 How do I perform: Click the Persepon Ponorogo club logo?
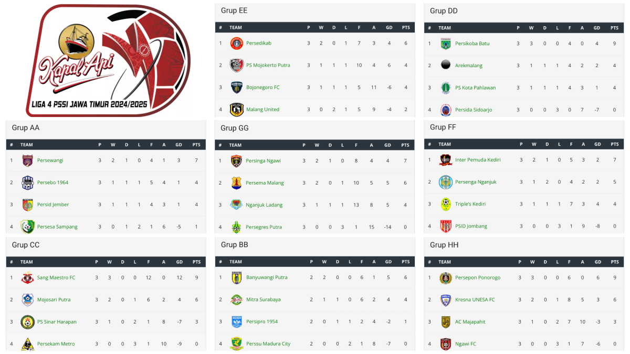447,278
